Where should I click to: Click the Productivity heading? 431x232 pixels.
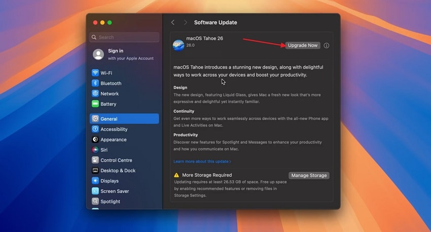click(x=186, y=135)
